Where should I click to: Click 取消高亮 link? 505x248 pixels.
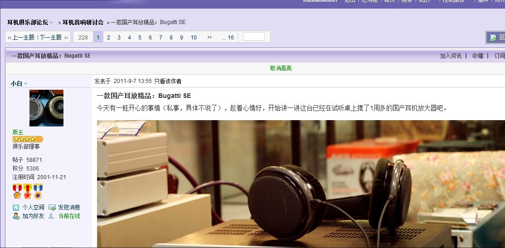point(281,68)
